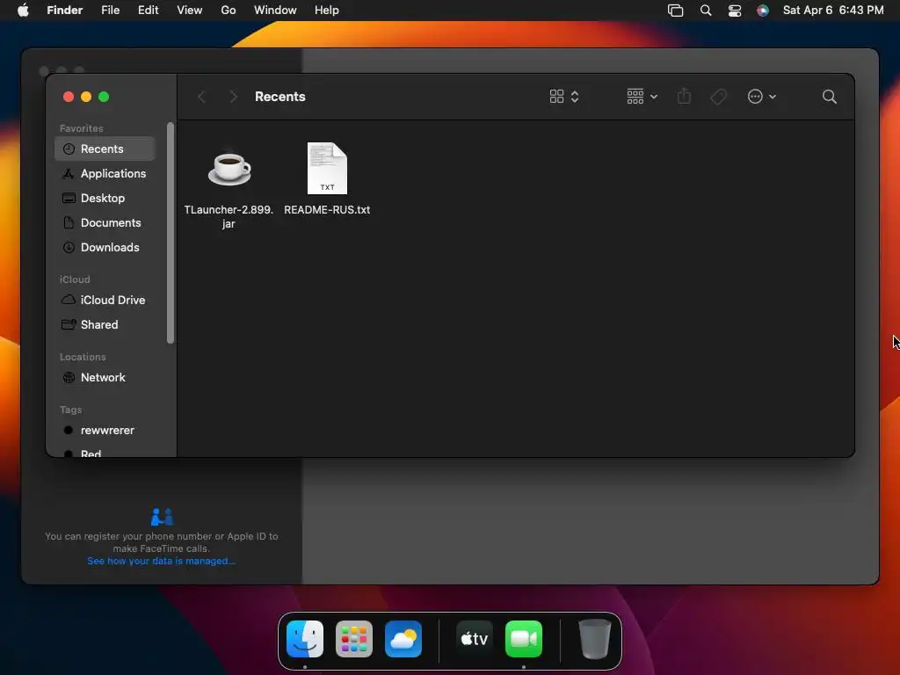Go forward with the right chevron

click(233, 97)
